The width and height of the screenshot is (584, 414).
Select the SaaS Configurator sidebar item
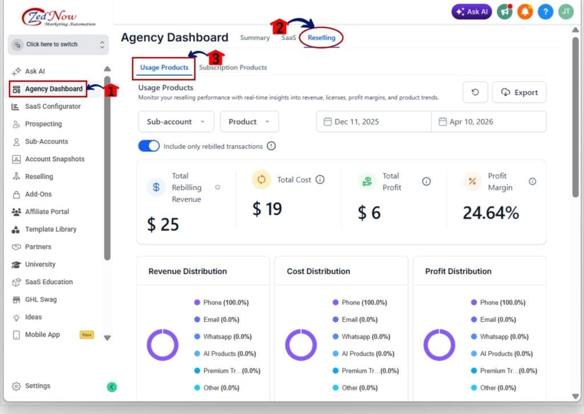pos(54,106)
